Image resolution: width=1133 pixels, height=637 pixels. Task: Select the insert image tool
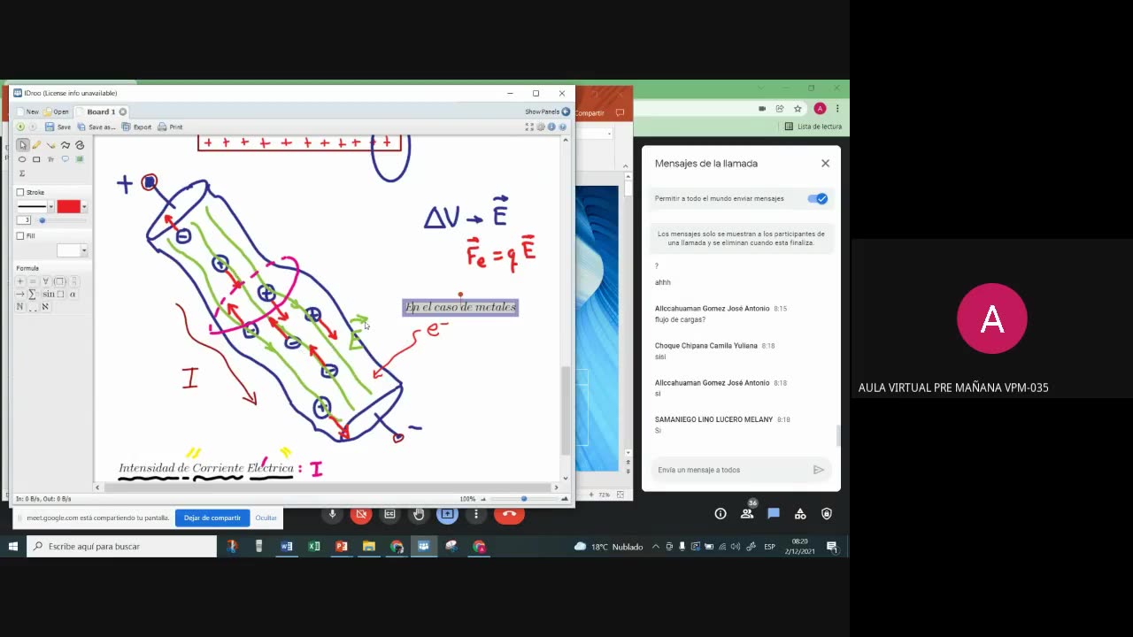(79, 159)
